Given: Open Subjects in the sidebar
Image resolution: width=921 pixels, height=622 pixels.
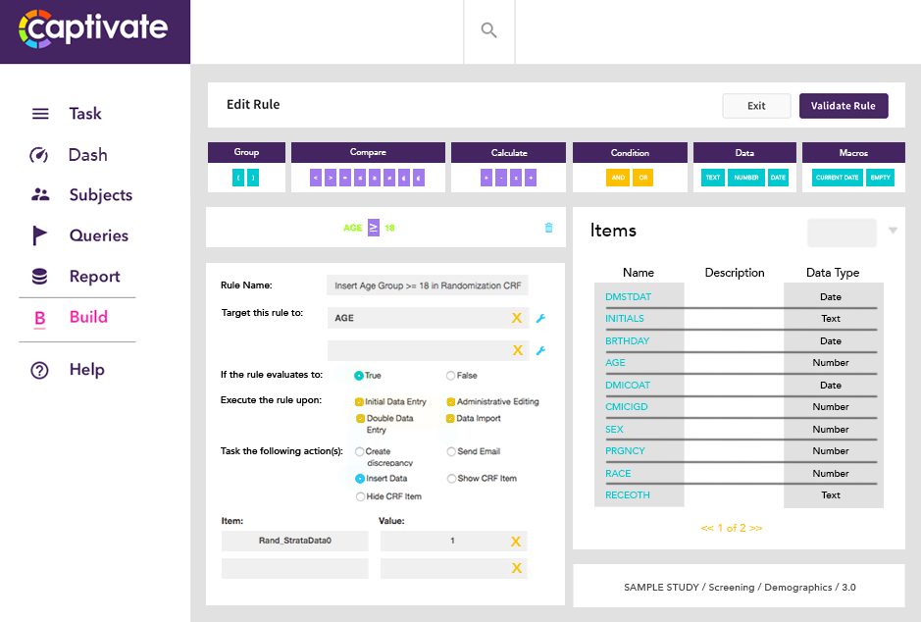Looking at the screenshot, I should pos(100,195).
